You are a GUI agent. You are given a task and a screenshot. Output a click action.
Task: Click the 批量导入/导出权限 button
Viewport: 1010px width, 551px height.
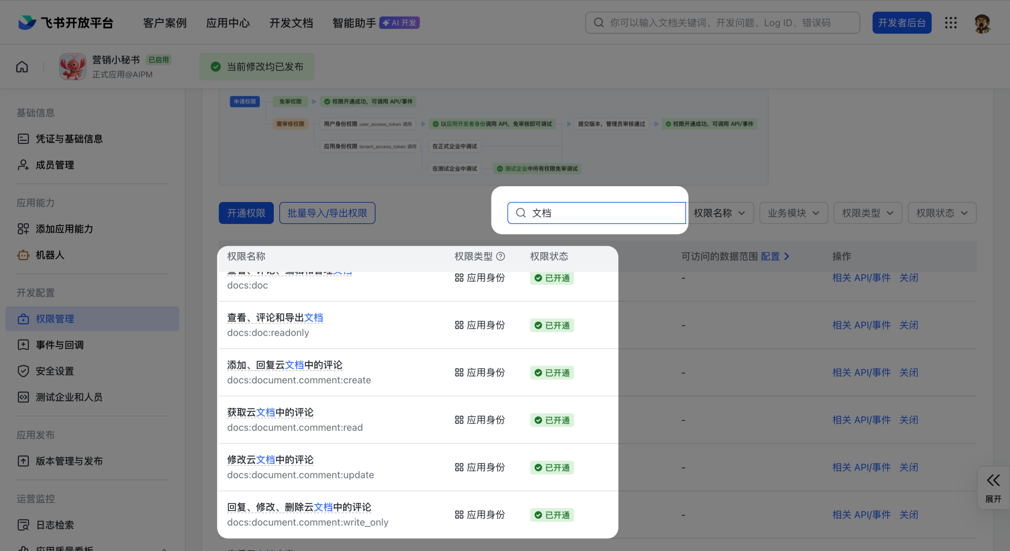click(x=327, y=213)
